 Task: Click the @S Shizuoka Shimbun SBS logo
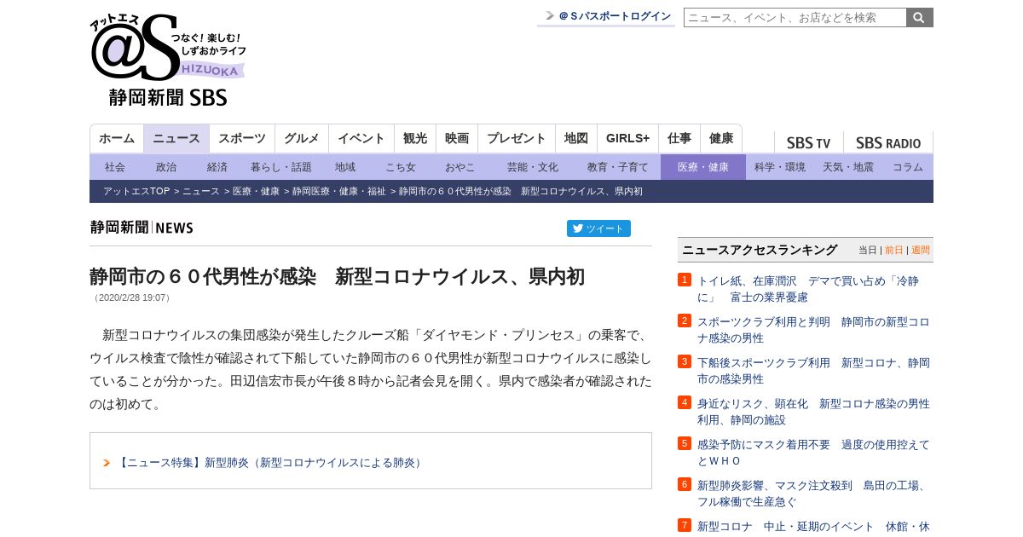(168, 60)
